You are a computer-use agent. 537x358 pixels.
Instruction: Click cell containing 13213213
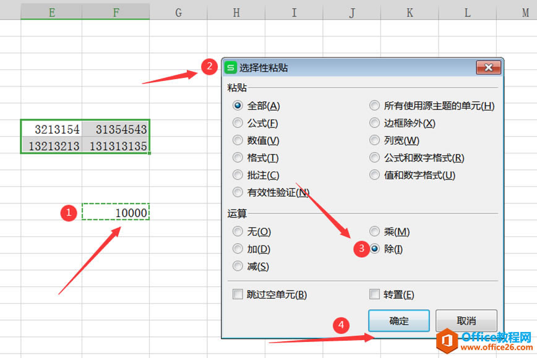coord(51,145)
